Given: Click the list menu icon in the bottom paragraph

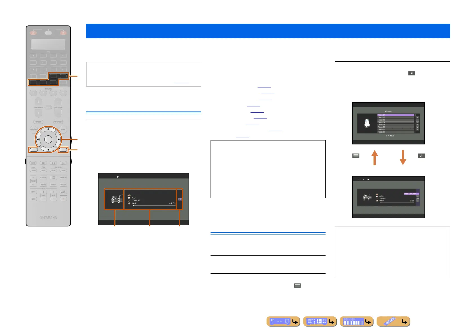Looking at the screenshot, I should [x=297, y=285].
